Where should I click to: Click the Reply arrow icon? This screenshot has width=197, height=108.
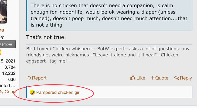pyautogui.click(x=176, y=78)
